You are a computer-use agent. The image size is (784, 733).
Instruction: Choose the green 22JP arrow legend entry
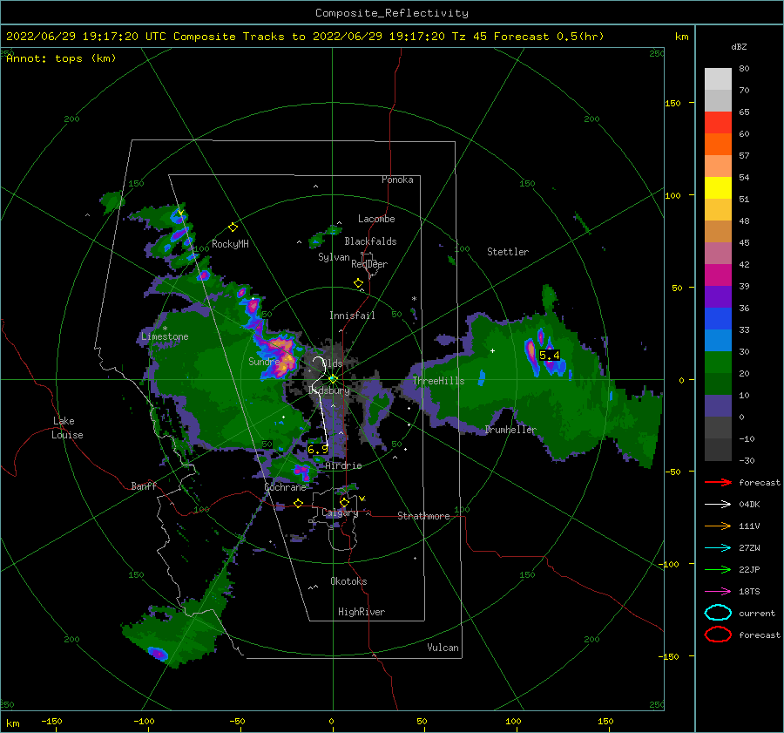tap(718, 569)
